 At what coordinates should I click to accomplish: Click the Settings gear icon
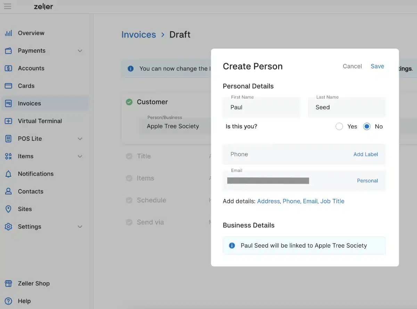[x=8, y=227]
